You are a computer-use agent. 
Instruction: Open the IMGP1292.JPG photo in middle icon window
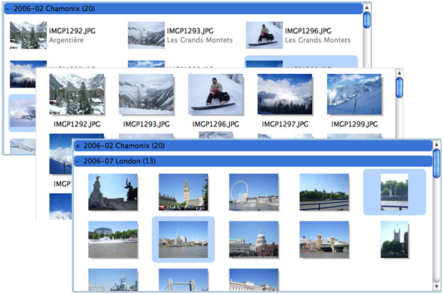click(x=77, y=94)
